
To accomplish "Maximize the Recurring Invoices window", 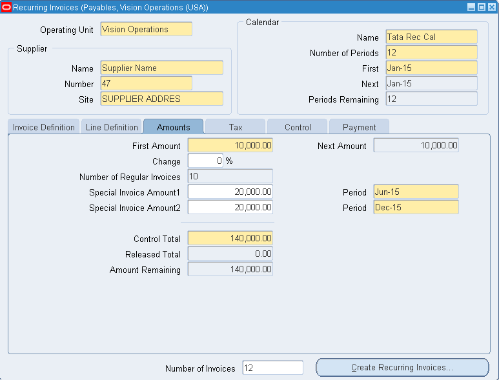I will pyautogui.click(x=481, y=7).
